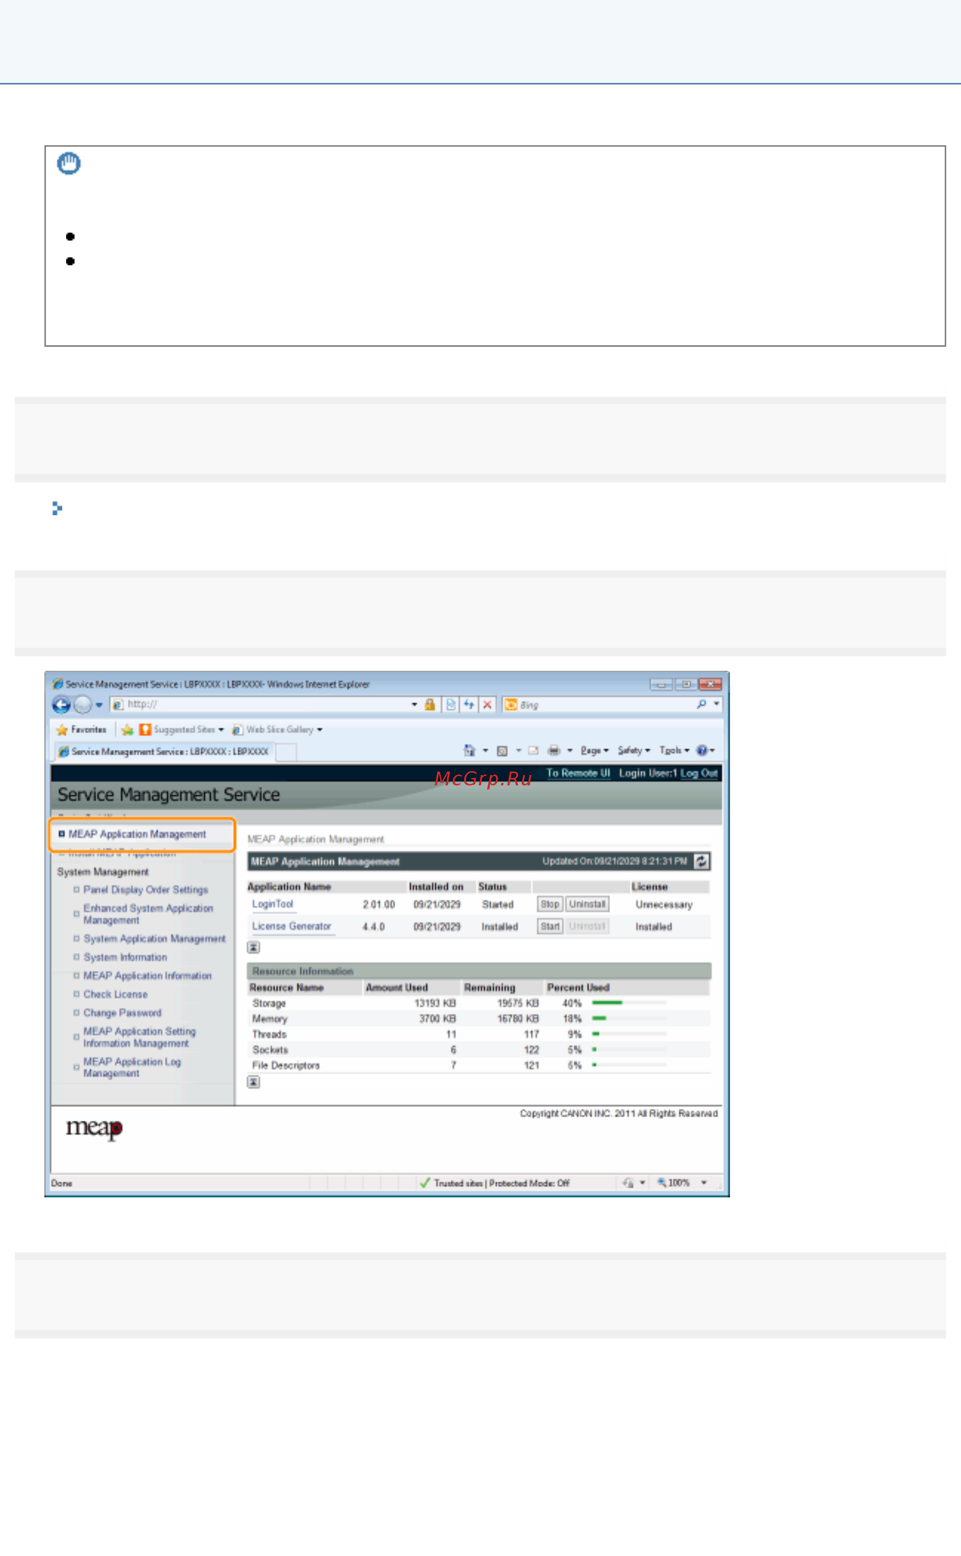Image resolution: width=961 pixels, height=1556 pixels.
Task: Open Check License in sidebar
Action: pos(115,994)
